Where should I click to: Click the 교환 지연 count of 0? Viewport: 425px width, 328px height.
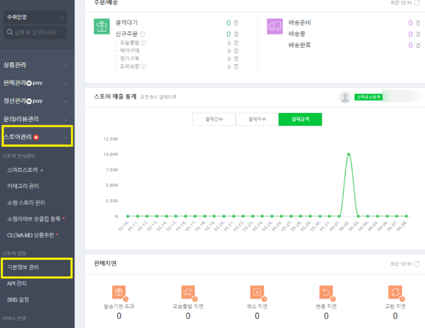tap(395, 316)
